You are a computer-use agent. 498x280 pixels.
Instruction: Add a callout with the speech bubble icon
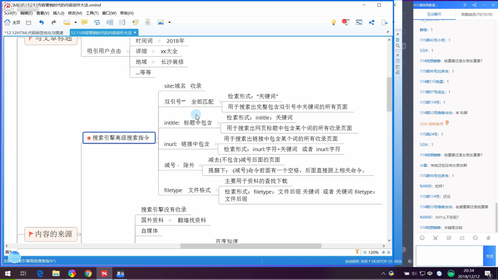point(84,22)
